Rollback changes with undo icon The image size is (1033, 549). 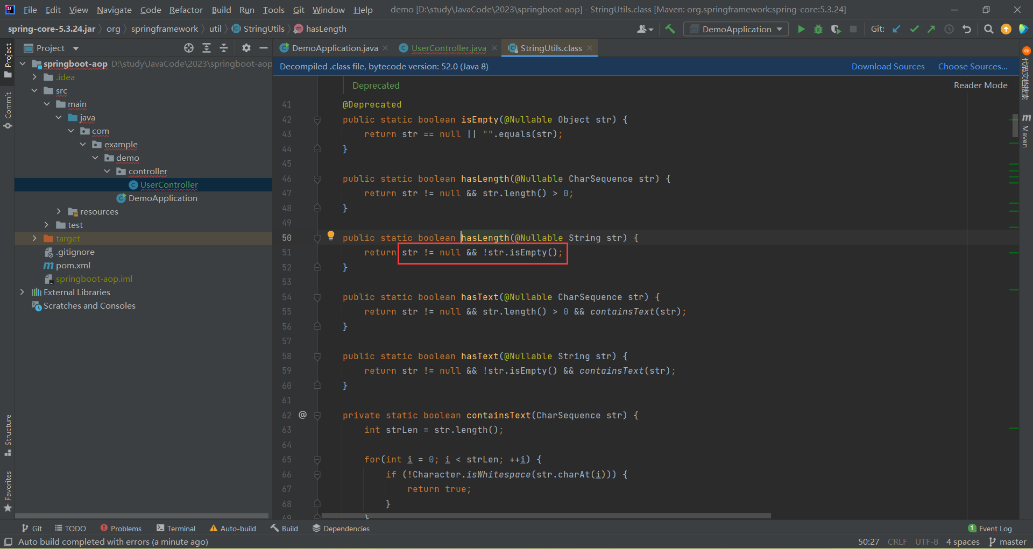point(967,29)
